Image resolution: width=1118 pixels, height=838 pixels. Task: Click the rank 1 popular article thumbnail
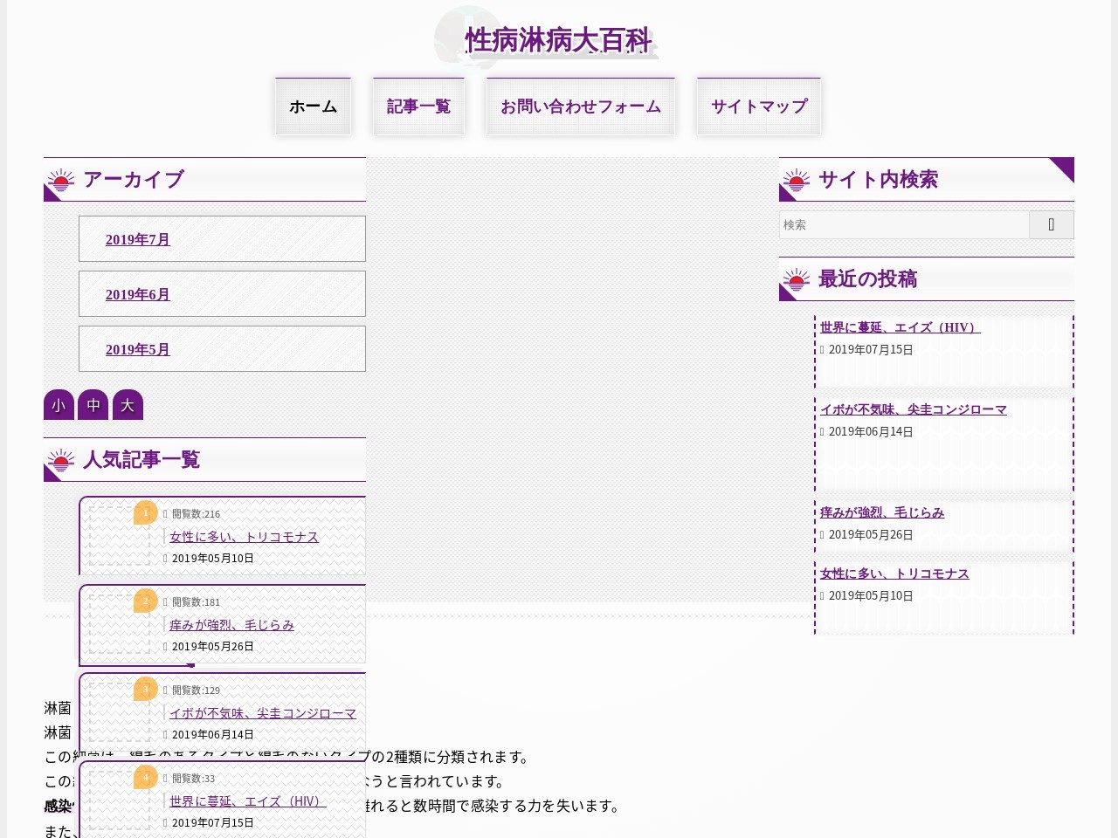point(119,536)
